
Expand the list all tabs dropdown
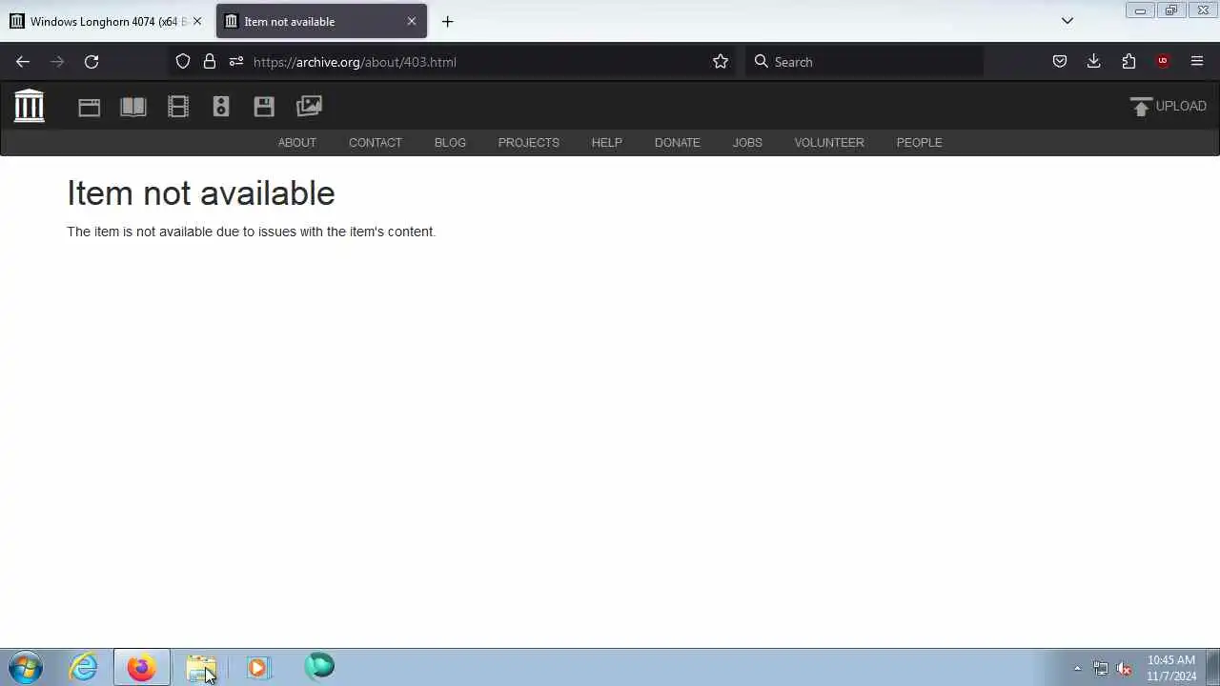[1067, 21]
